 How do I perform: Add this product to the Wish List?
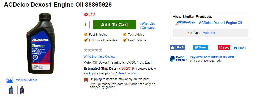[x=147, y=24]
